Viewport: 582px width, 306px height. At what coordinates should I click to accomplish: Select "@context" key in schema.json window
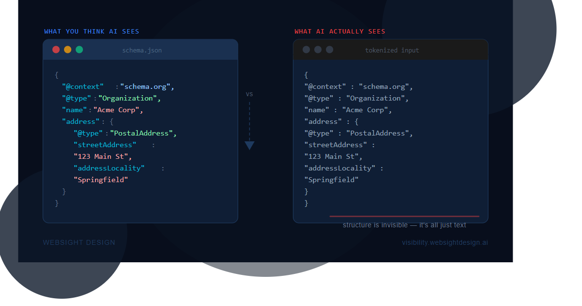click(x=83, y=86)
